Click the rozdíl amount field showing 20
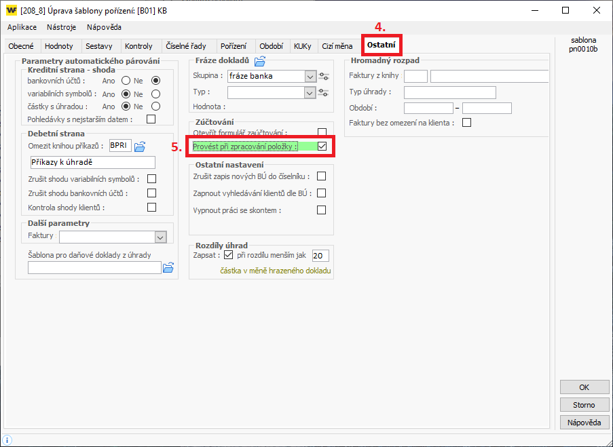Image resolution: width=613 pixels, height=447 pixels. [x=320, y=256]
